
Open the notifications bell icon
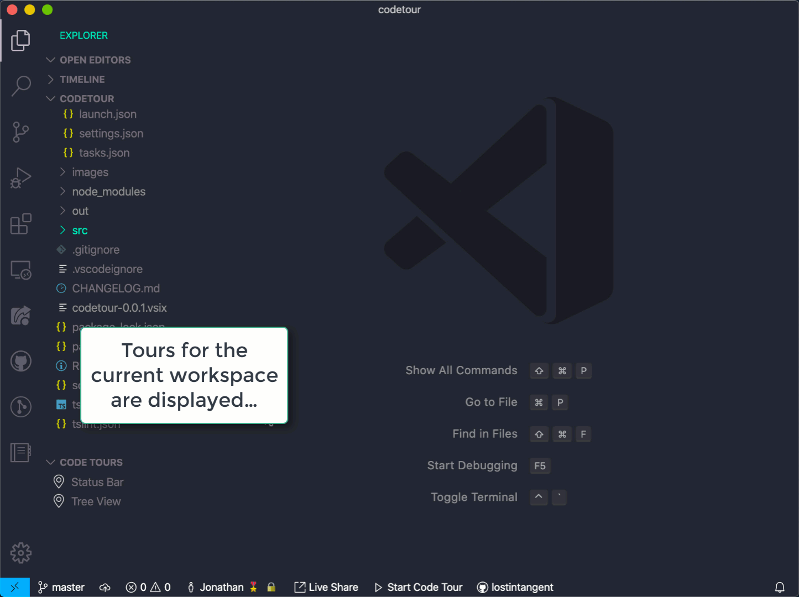coord(780,587)
